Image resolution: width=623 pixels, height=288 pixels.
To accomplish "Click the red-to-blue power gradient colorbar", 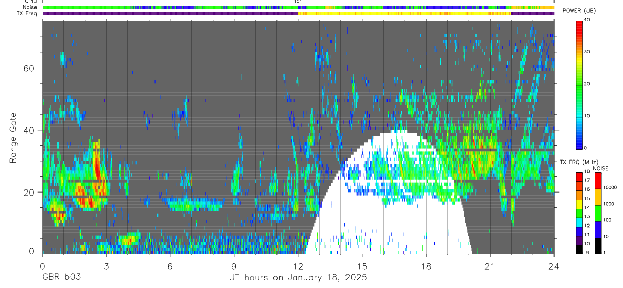I will [x=579, y=84].
